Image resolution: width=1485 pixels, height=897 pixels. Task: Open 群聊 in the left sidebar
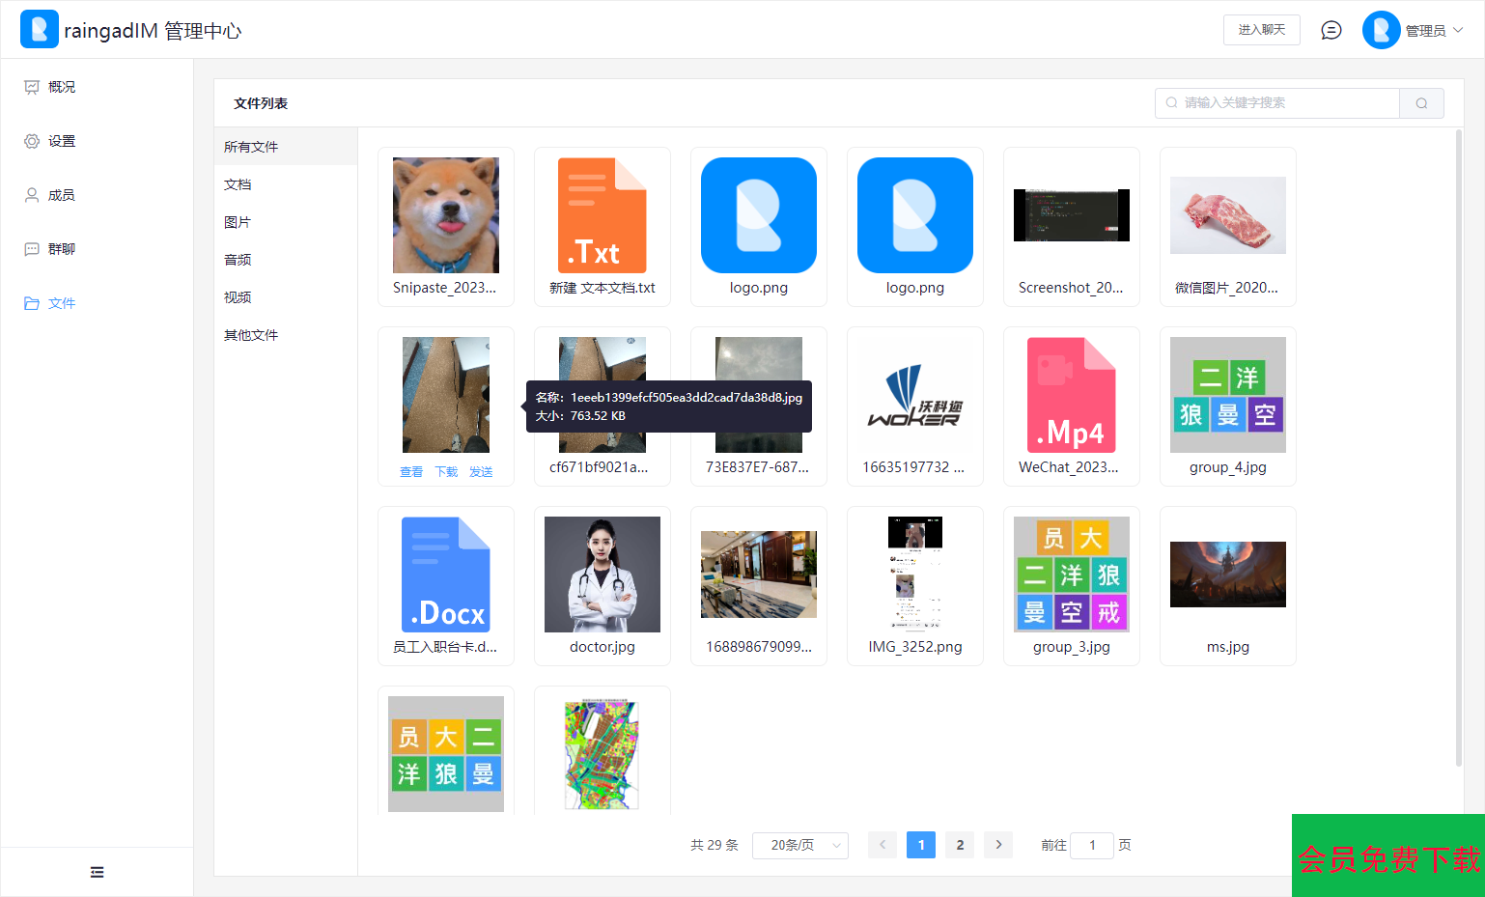pyautogui.click(x=61, y=249)
